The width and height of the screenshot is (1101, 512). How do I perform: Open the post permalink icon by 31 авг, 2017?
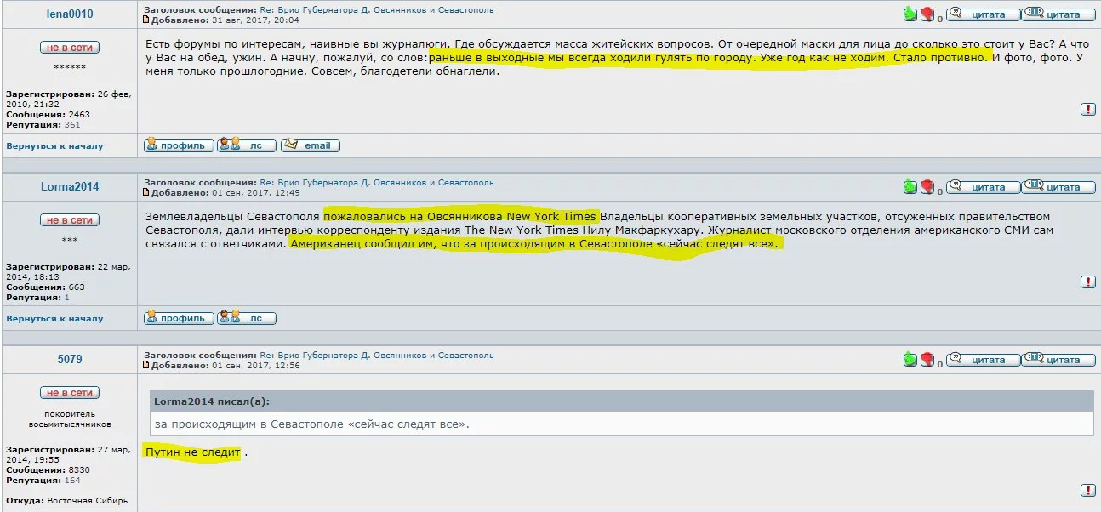[x=146, y=19]
